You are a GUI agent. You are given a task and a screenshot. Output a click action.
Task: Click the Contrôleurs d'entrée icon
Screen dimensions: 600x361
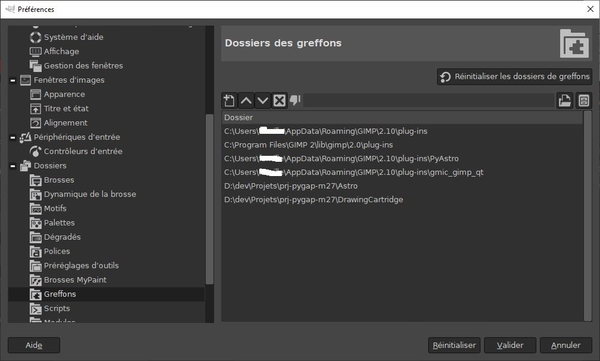(36, 151)
